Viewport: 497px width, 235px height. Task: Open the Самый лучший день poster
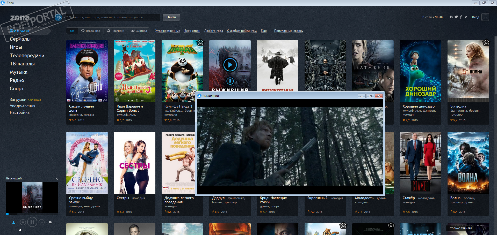[x=87, y=71]
